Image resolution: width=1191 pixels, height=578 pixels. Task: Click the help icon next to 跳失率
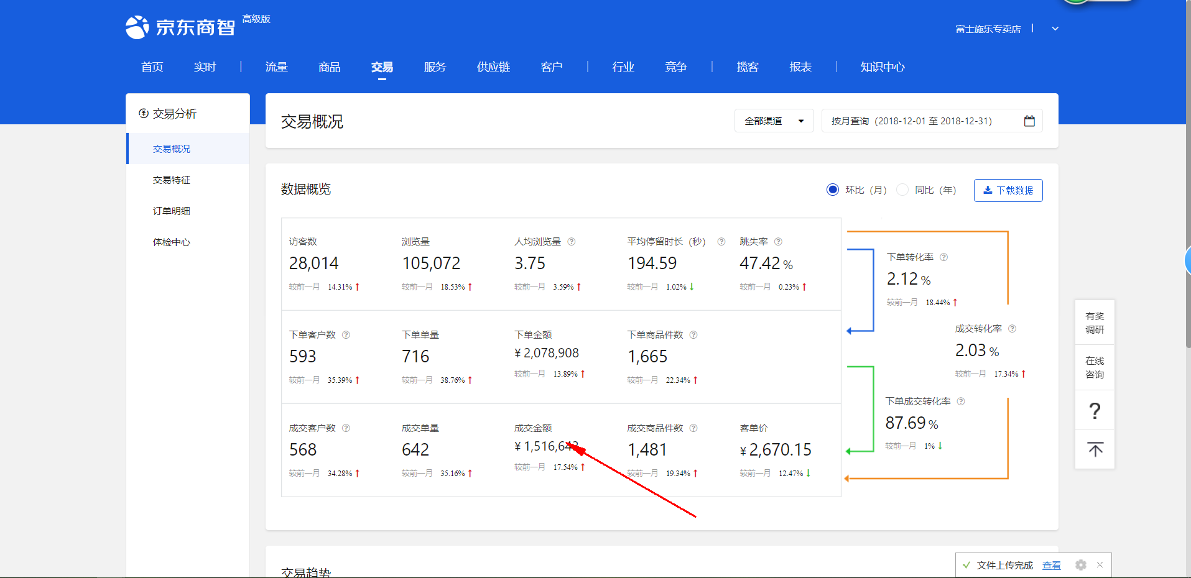(x=778, y=242)
